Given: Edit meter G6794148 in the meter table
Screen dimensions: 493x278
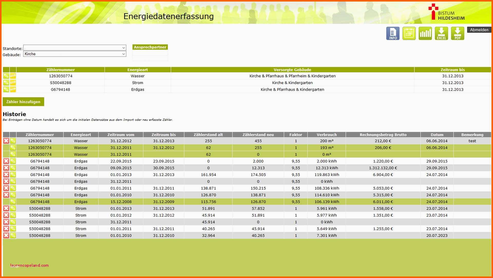Looking at the screenshot, I should (x=6, y=89).
